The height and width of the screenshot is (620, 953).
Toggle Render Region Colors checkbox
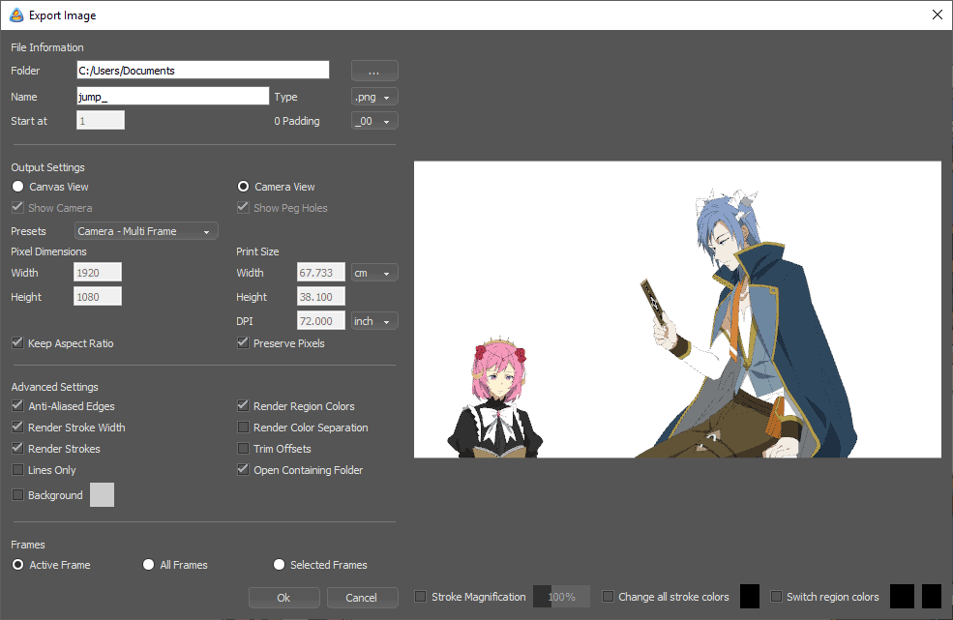click(x=243, y=405)
